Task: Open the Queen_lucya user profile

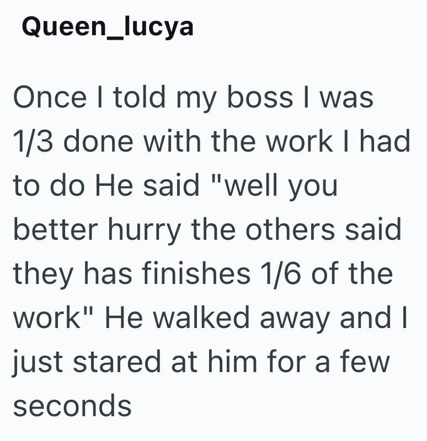Action: pyautogui.click(x=108, y=26)
